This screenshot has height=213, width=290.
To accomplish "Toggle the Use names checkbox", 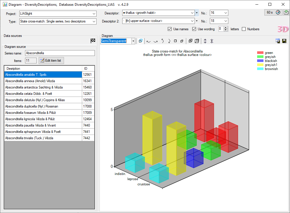I will click(x=170, y=29).
